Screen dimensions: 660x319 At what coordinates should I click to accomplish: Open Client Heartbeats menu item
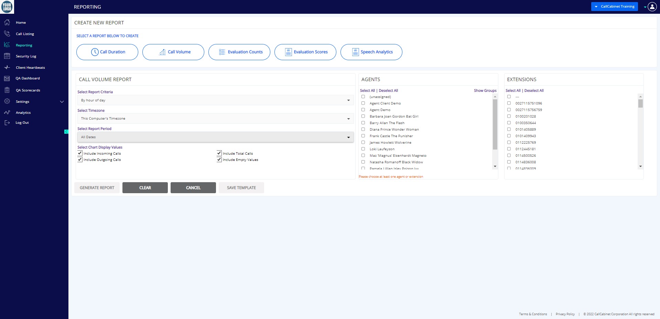[x=30, y=67]
